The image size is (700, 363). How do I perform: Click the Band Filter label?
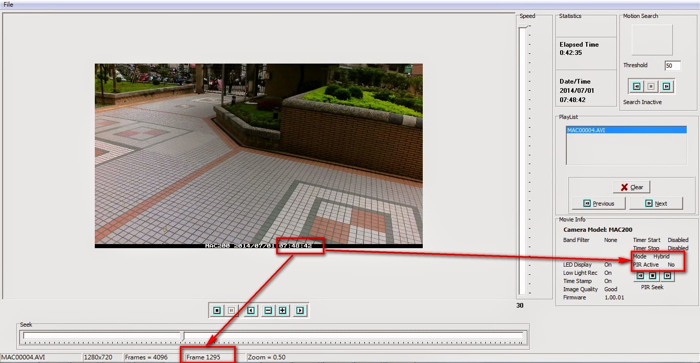point(577,240)
